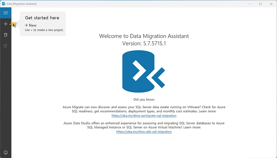Open the dma-azmigrate-sql-migration link
The width and height of the screenshot is (277, 158).
tap(144, 116)
